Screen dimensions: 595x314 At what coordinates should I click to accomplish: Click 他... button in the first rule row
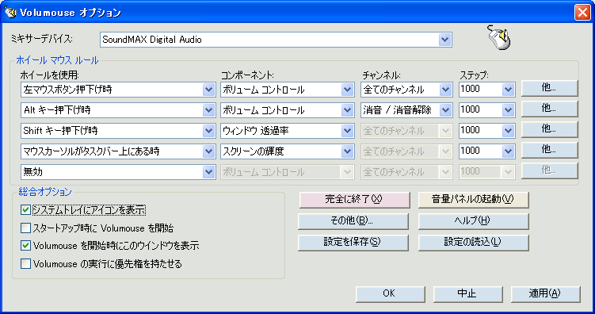pos(550,88)
